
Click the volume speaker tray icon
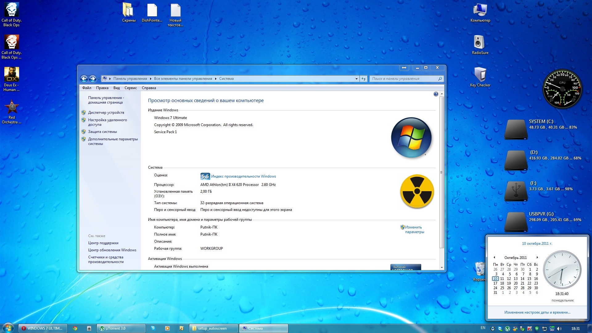(x=559, y=328)
